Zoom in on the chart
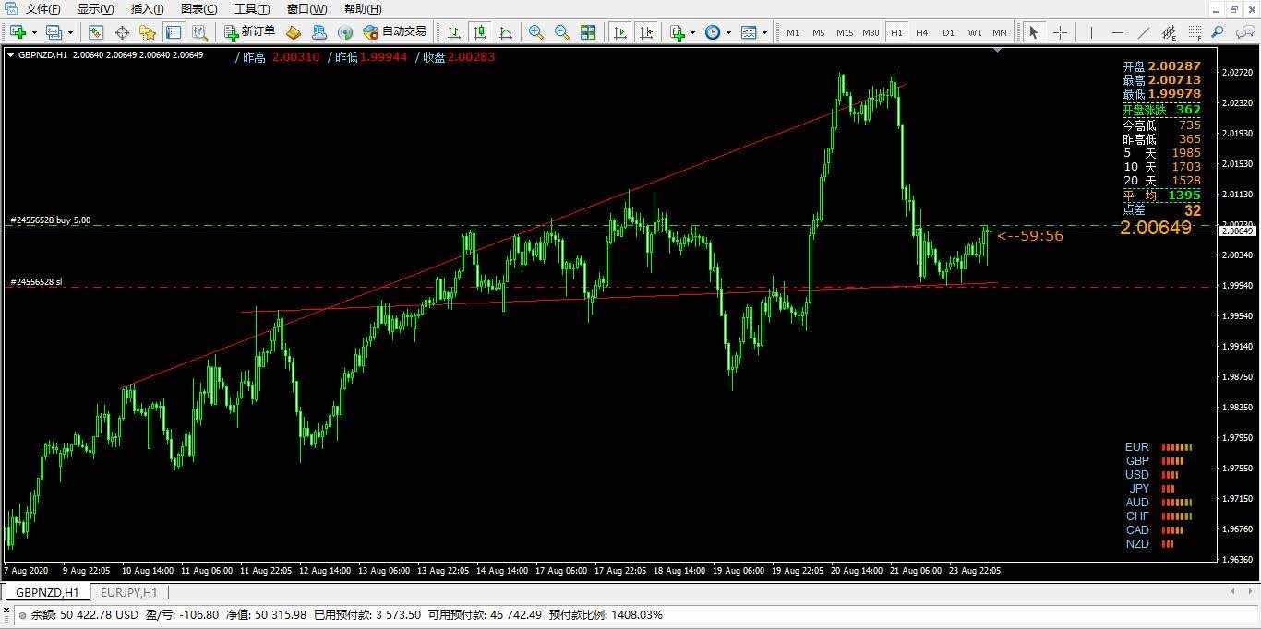 pyautogui.click(x=535, y=32)
